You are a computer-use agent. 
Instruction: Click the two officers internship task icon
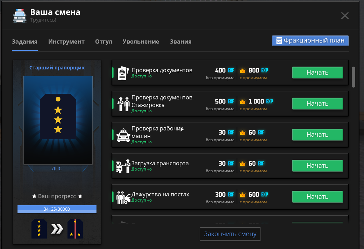pos(123,104)
